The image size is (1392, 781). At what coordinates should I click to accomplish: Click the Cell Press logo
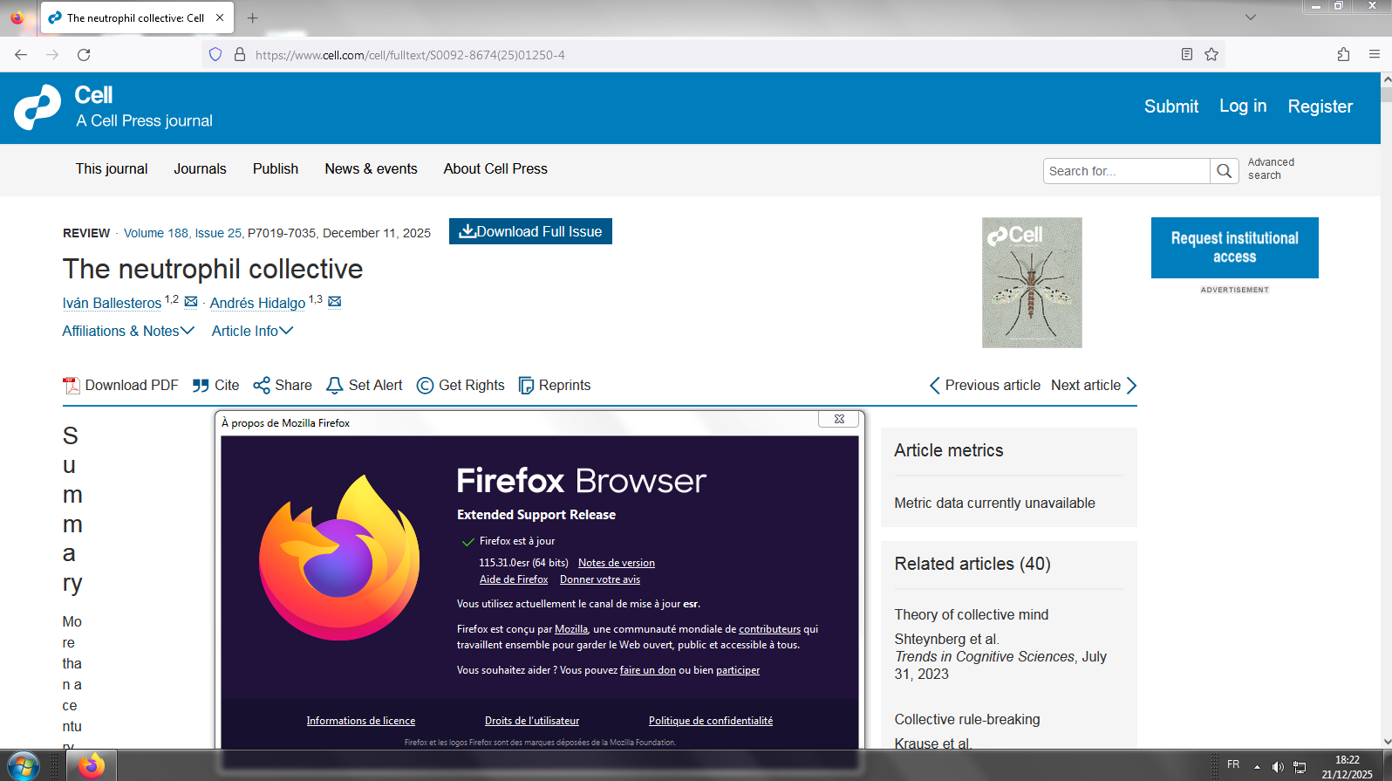click(x=38, y=107)
